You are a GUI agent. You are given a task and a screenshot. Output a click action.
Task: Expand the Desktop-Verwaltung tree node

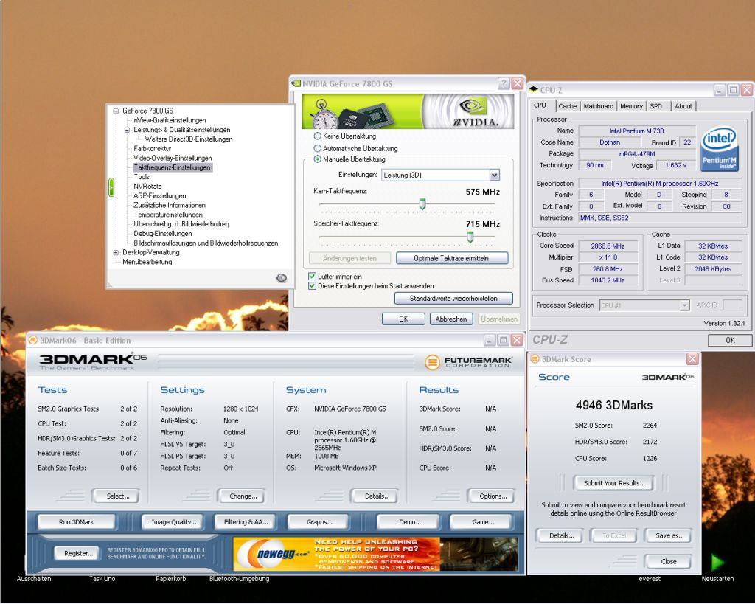(x=116, y=252)
